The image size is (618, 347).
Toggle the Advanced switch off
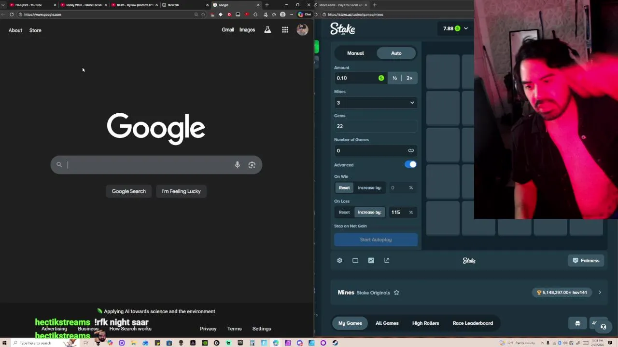[410, 165]
